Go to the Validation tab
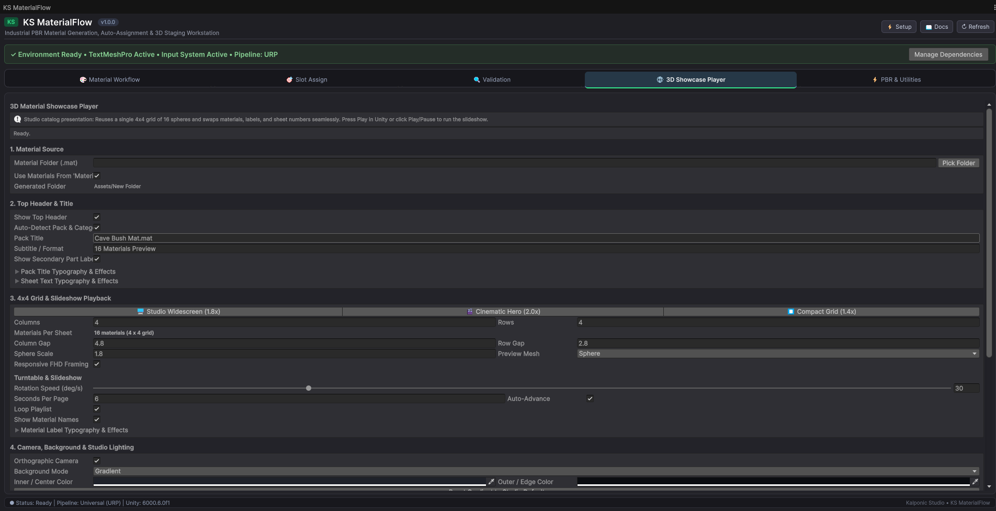This screenshot has width=996, height=511. 492,80
